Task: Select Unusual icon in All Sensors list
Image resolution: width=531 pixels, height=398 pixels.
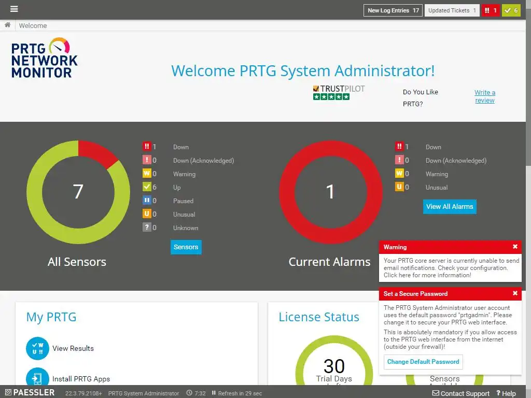Action: pyautogui.click(x=147, y=214)
